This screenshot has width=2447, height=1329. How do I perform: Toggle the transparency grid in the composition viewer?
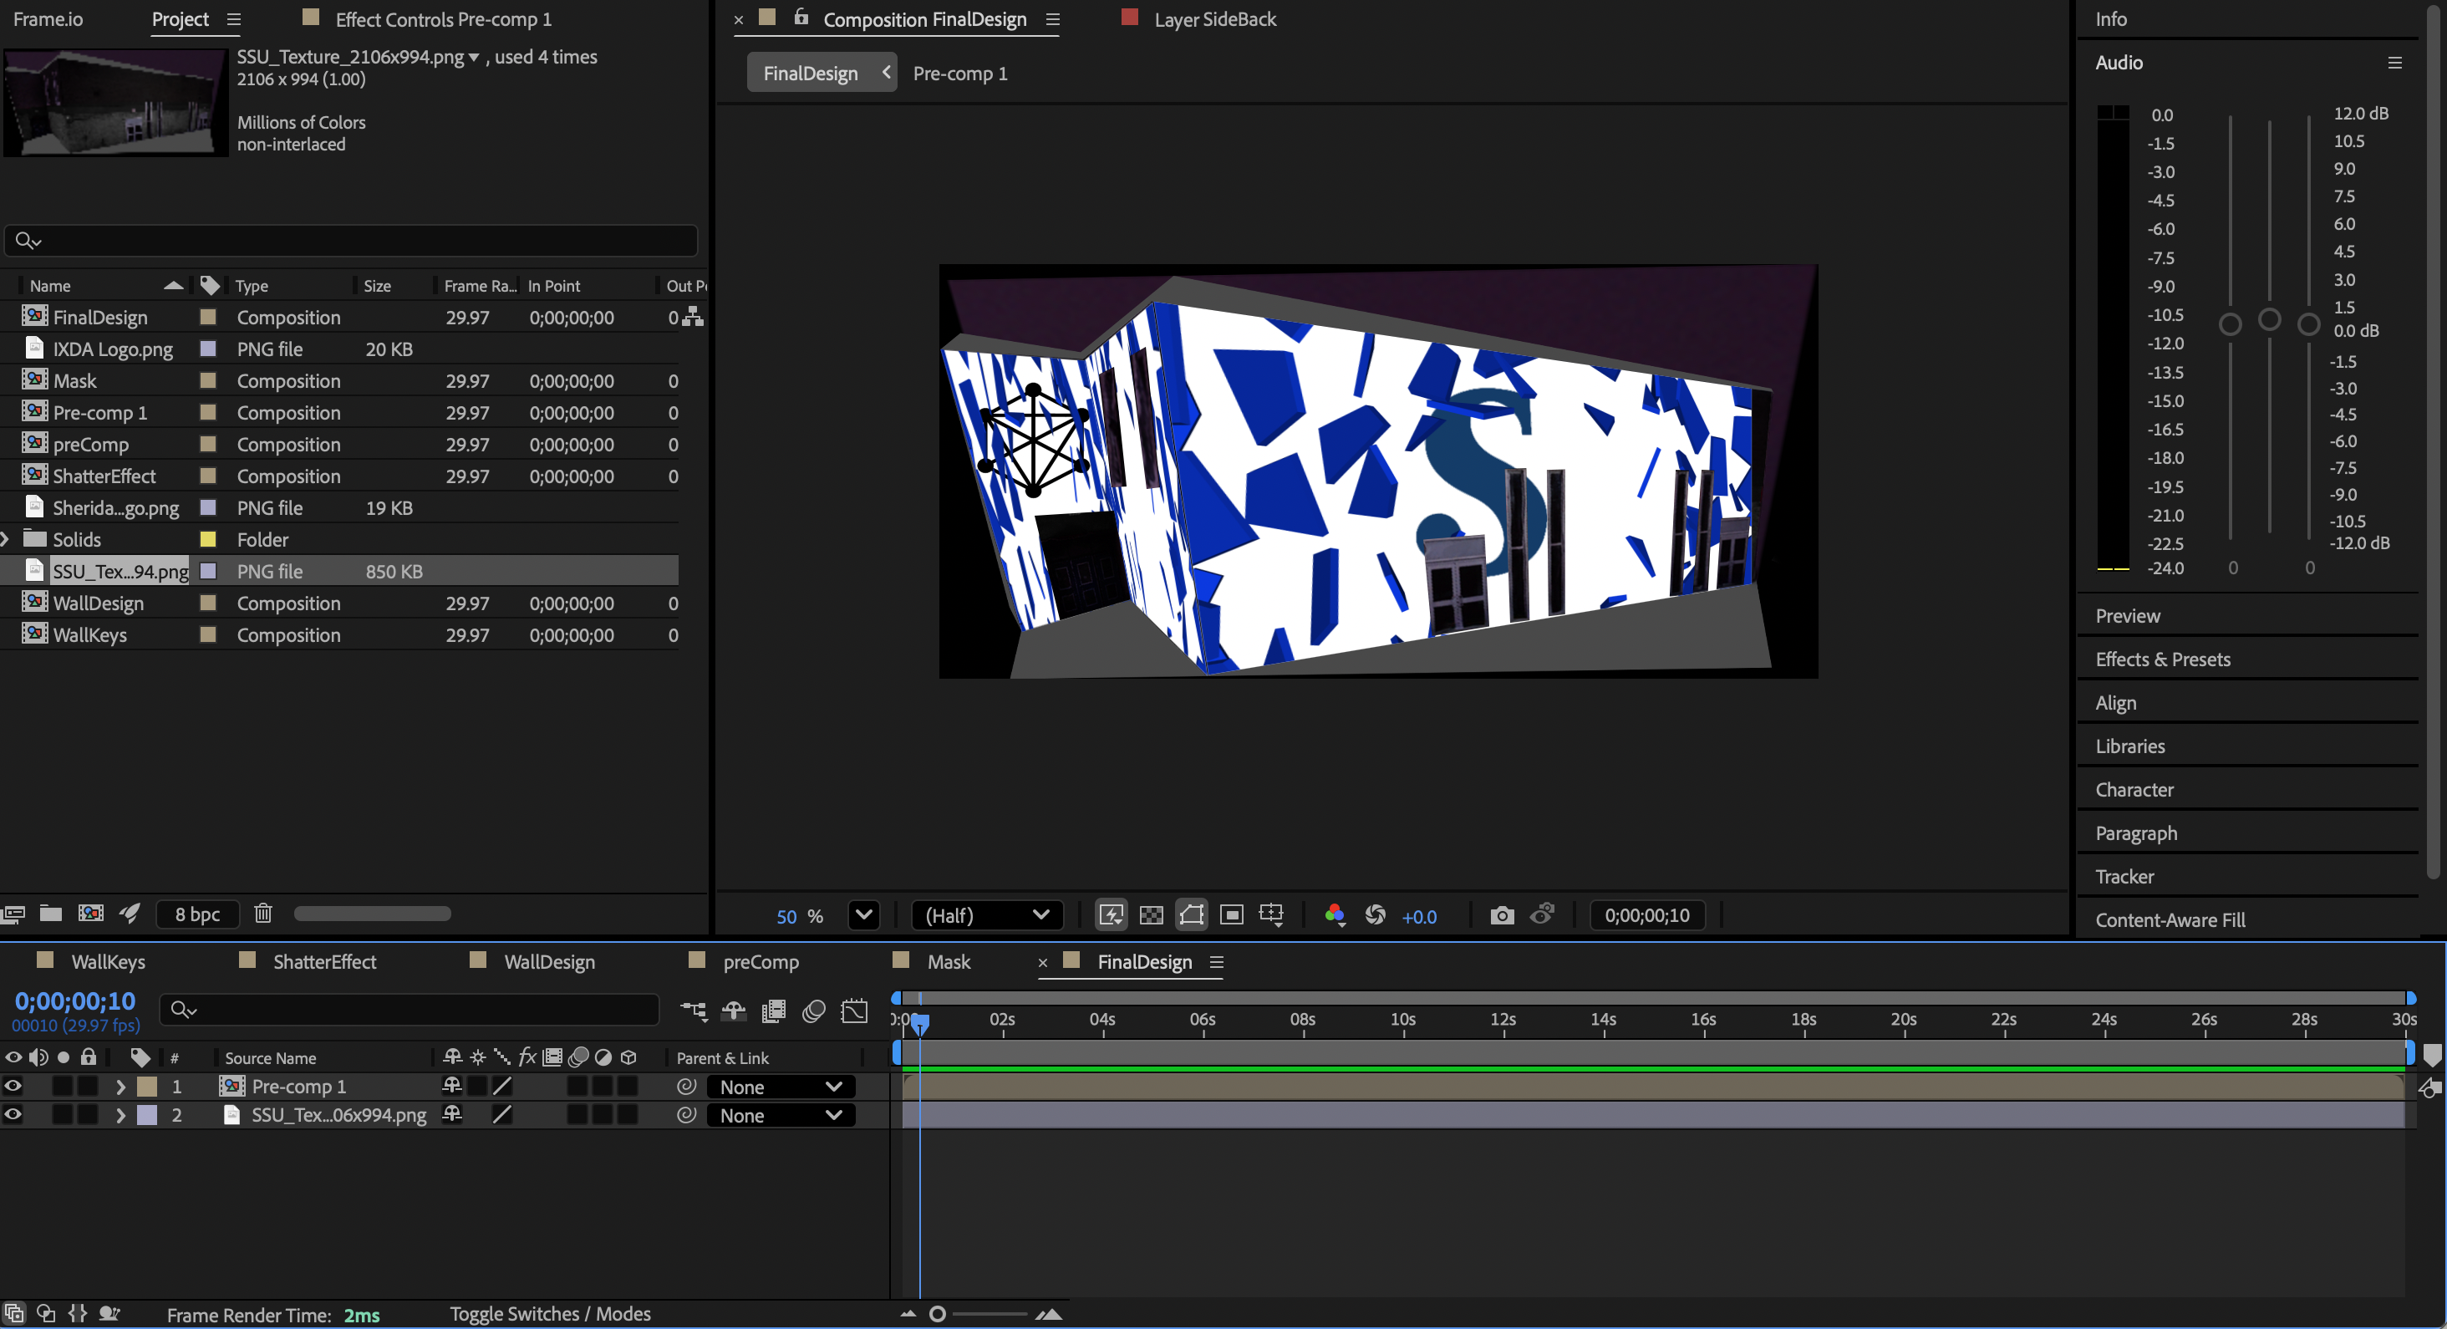pyautogui.click(x=1152, y=914)
